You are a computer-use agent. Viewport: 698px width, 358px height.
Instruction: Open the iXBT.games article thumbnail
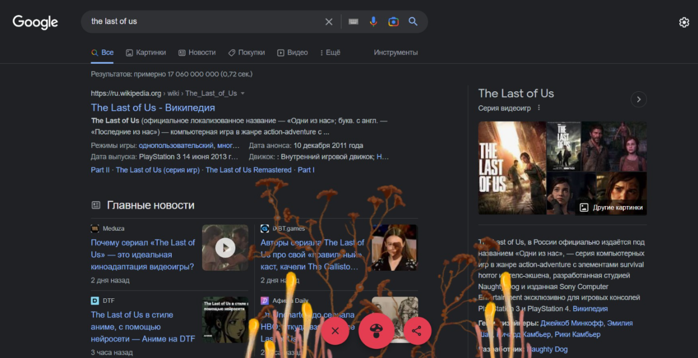pyautogui.click(x=395, y=248)
